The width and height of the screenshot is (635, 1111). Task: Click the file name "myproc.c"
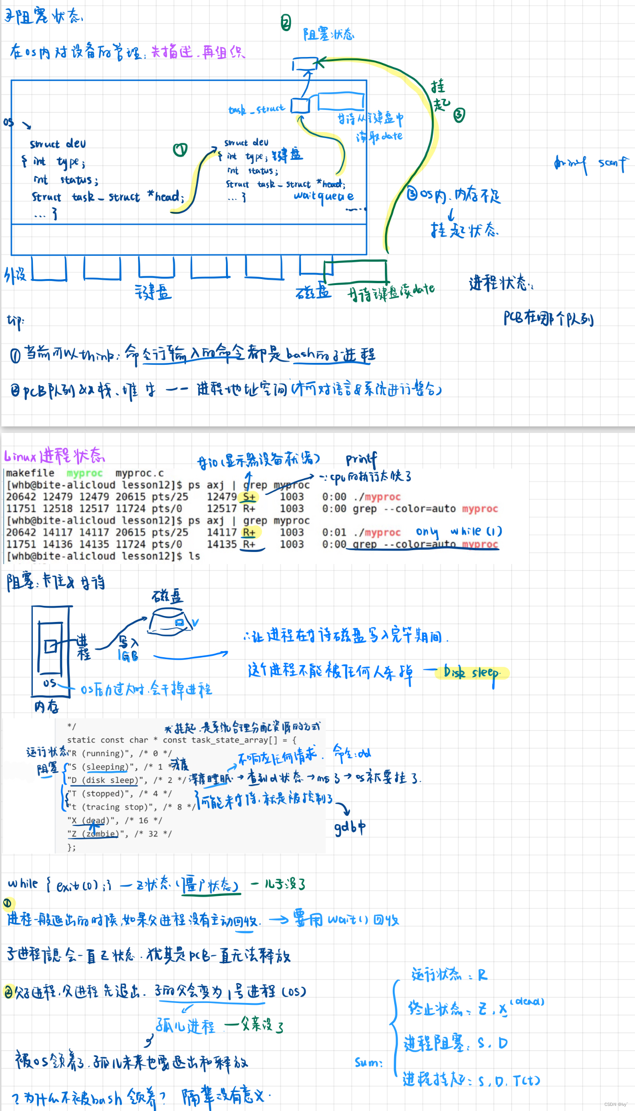pyautogui.click(x=139, y=473)
